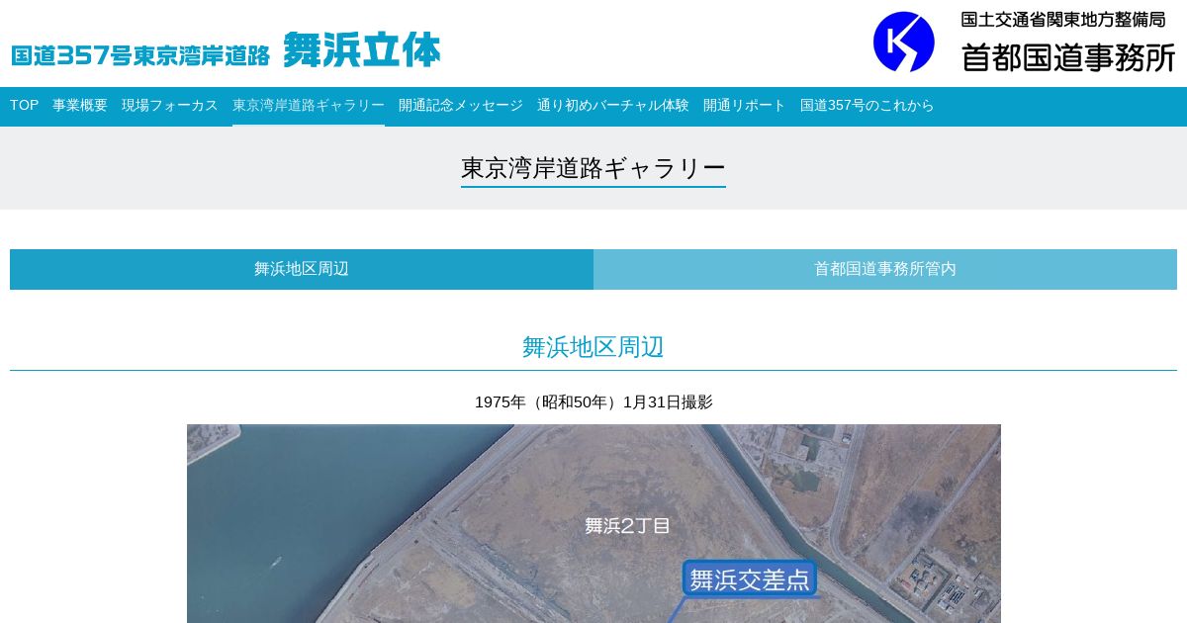This screenshot has width=1187, height=623.
Task: Open 通り初めバーチャル体験 in the navigation
Action: [x=613, y=105]
